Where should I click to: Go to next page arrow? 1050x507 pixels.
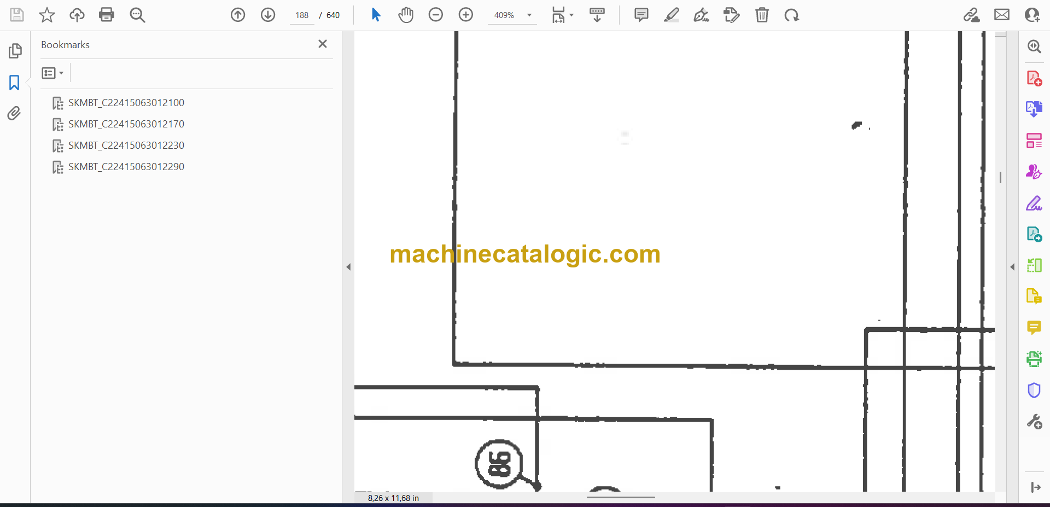coord(268,15)
